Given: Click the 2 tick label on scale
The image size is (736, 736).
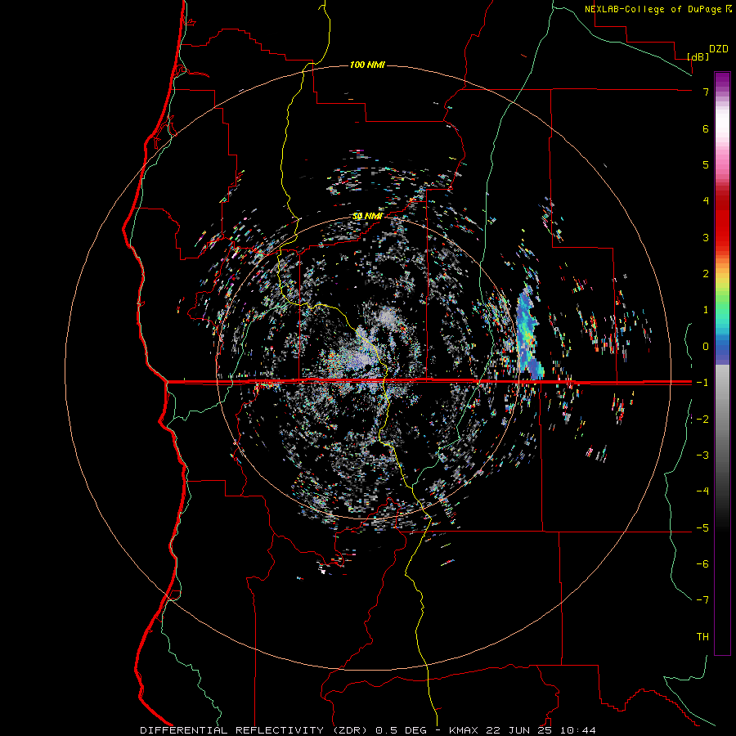Looking at the screenshot, I should [706, 274].
